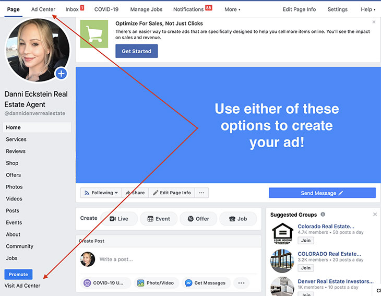Click the page profile photo
Image resolution: width=381 pixels, height=296 pixels.
click(37, 50)
